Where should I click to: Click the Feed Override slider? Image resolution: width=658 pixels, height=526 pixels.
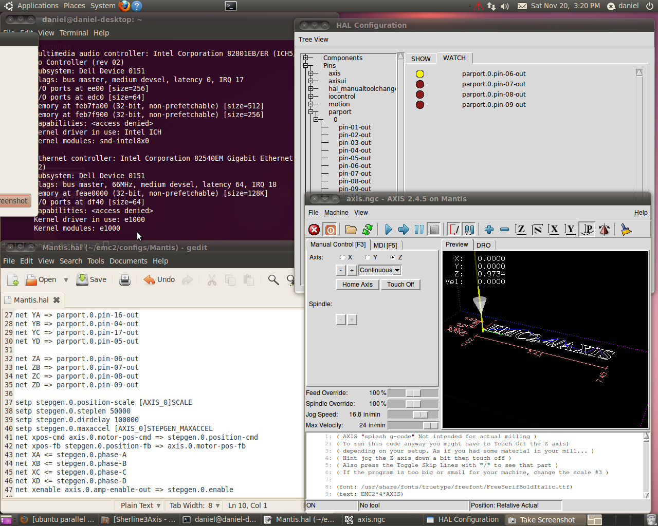(413, 393)
